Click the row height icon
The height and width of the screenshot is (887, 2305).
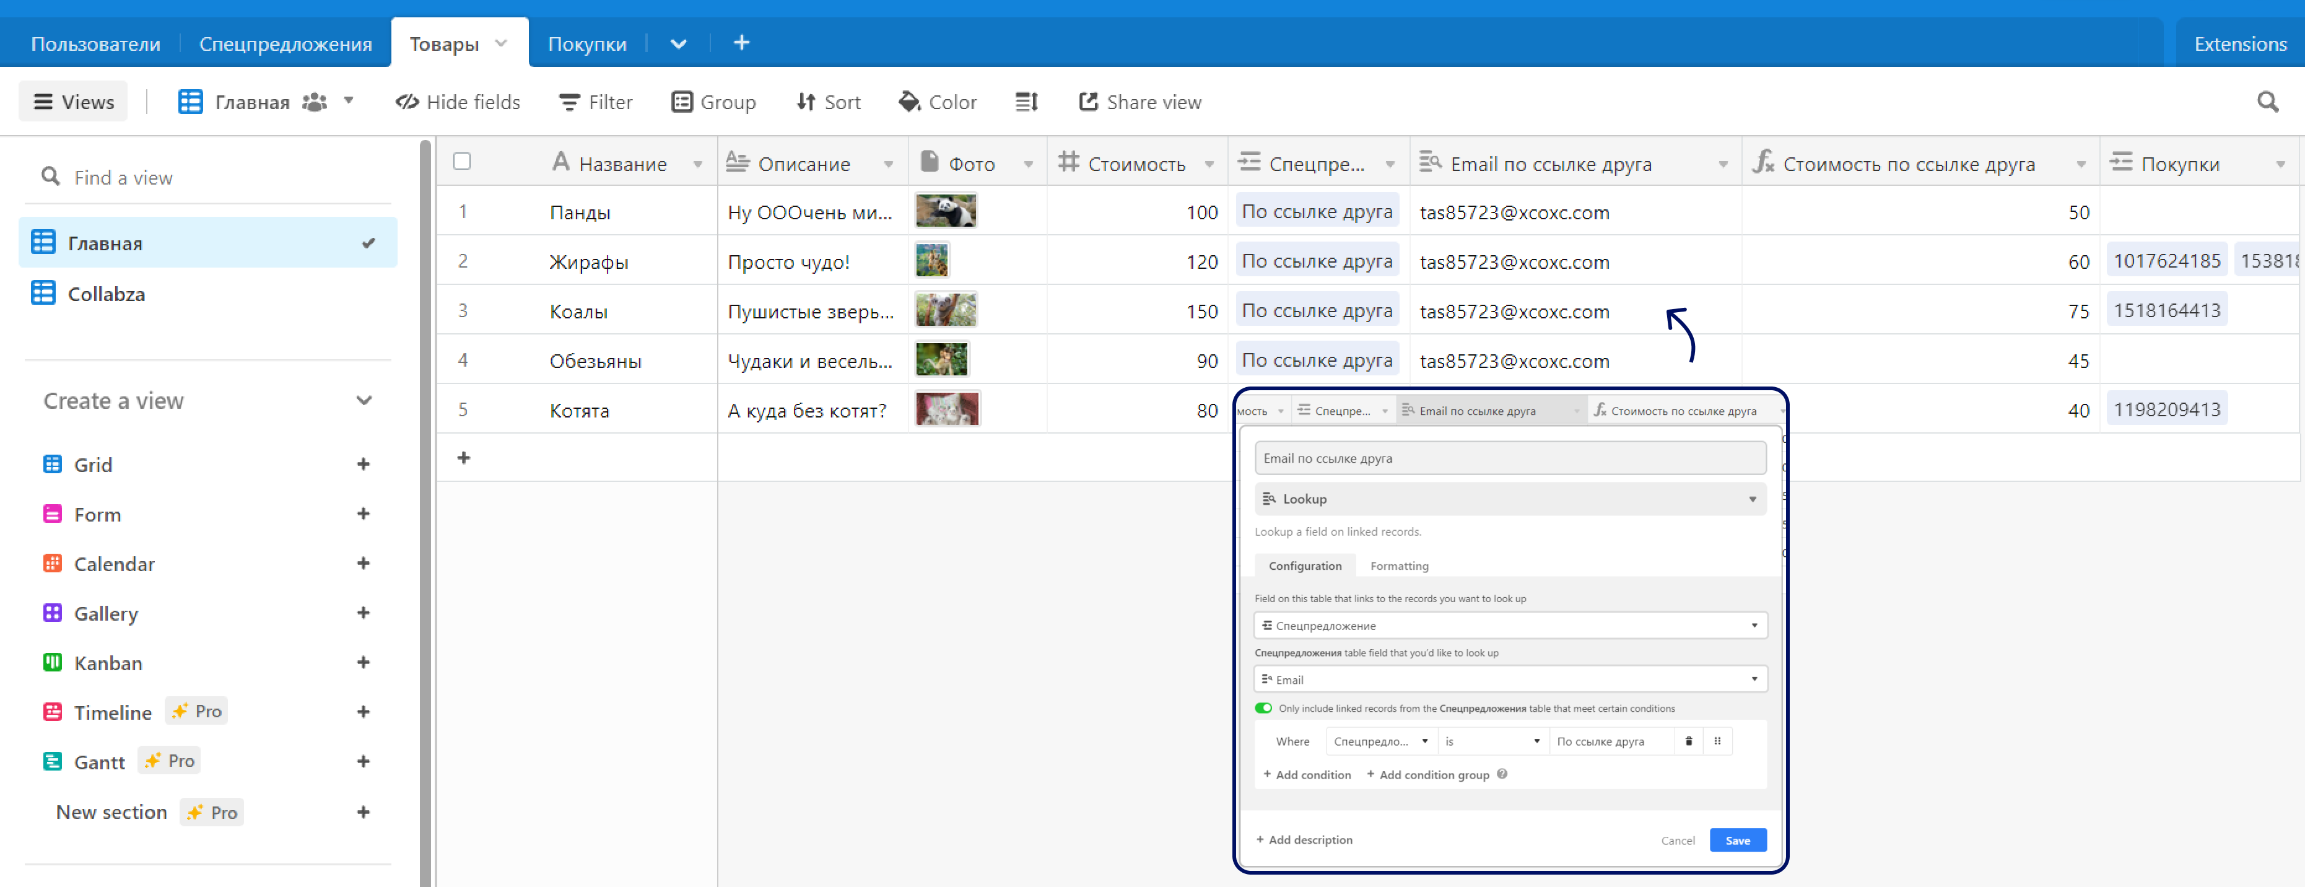pos(1026,102)
